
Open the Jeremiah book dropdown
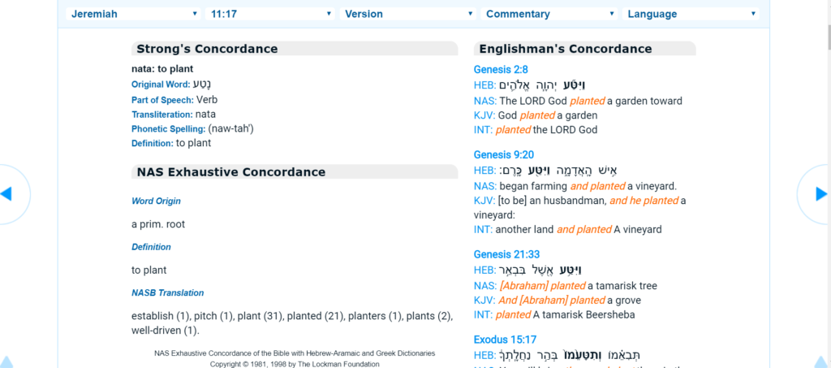tap(134, 14)
